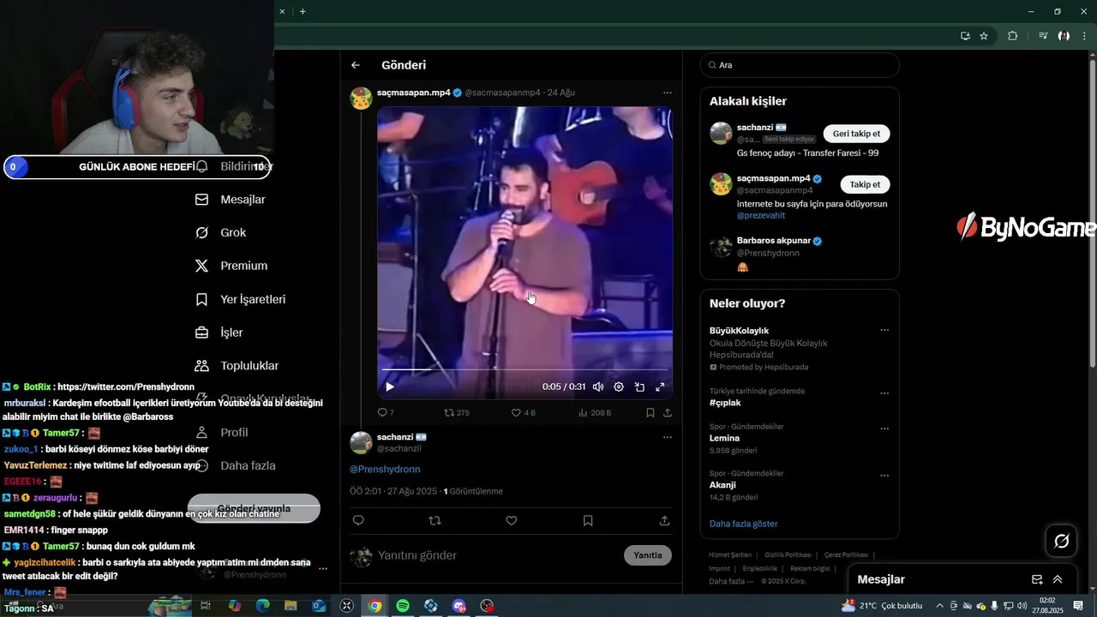Open the Mesajlar sidebar item
1097x617 pixels.
(231, 200)
